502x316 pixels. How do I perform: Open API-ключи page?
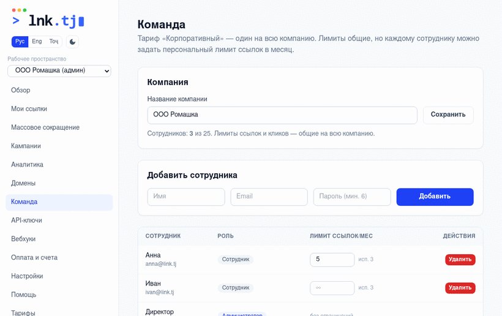pyautogui.click(x=59, y=220)
